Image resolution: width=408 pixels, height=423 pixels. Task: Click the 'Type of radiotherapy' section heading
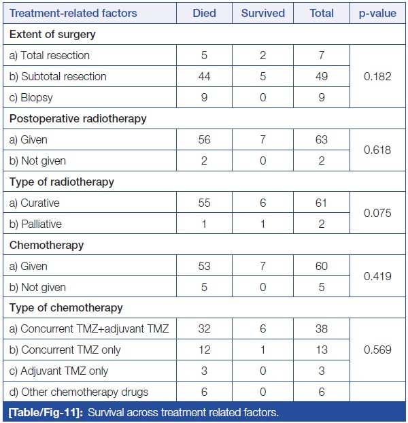point(62,182)
